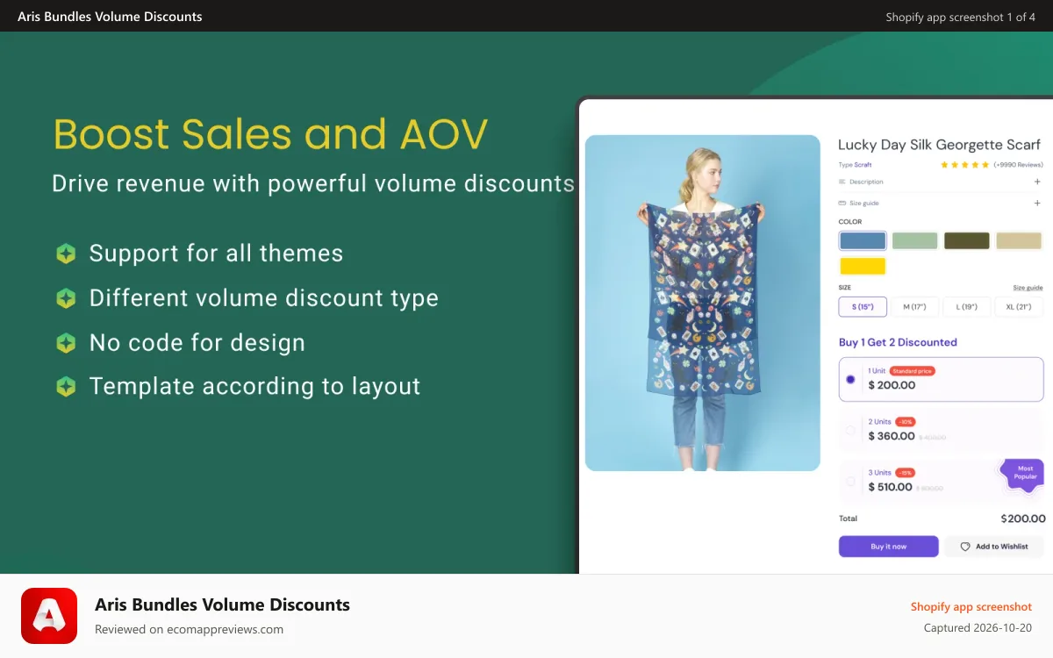Pick the light green color swatch

pyautogui.click(x=914, y=240)
